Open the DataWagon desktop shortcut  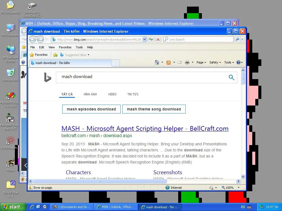click(10, 143)
